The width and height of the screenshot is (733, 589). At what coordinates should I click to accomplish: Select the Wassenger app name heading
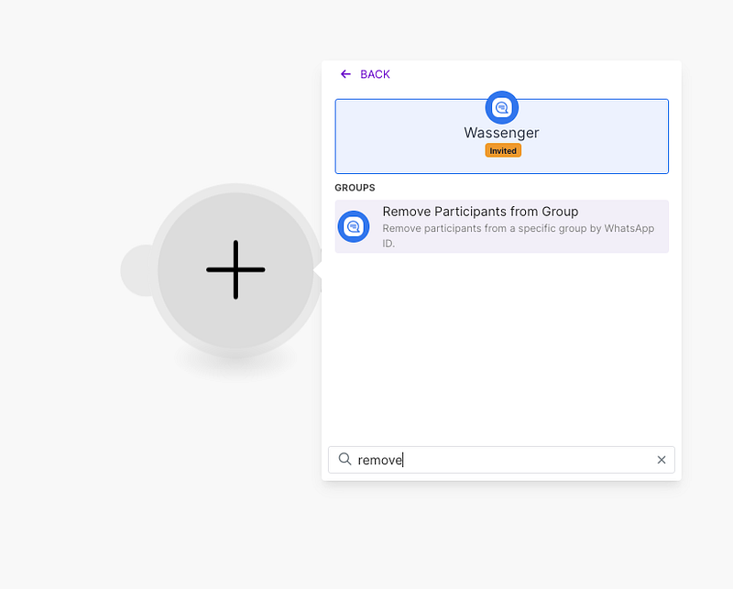[501, 133]
